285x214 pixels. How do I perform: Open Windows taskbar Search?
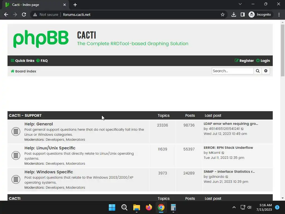click(x=124, y=207)
